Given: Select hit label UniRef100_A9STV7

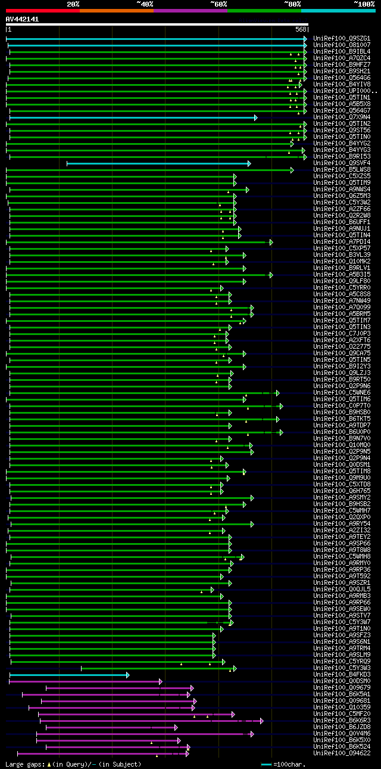Looking at the screenshot, I should (342, 615).
